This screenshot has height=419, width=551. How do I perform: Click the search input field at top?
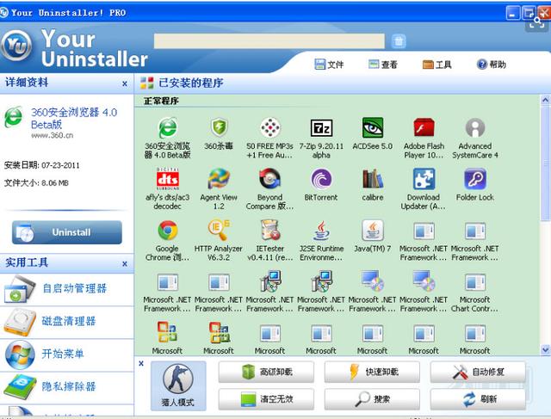269,41
